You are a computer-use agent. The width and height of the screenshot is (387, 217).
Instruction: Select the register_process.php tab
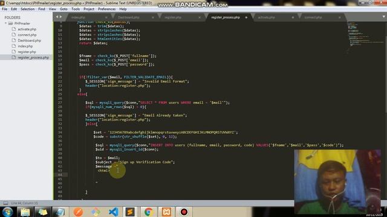(x=226, y=17)
